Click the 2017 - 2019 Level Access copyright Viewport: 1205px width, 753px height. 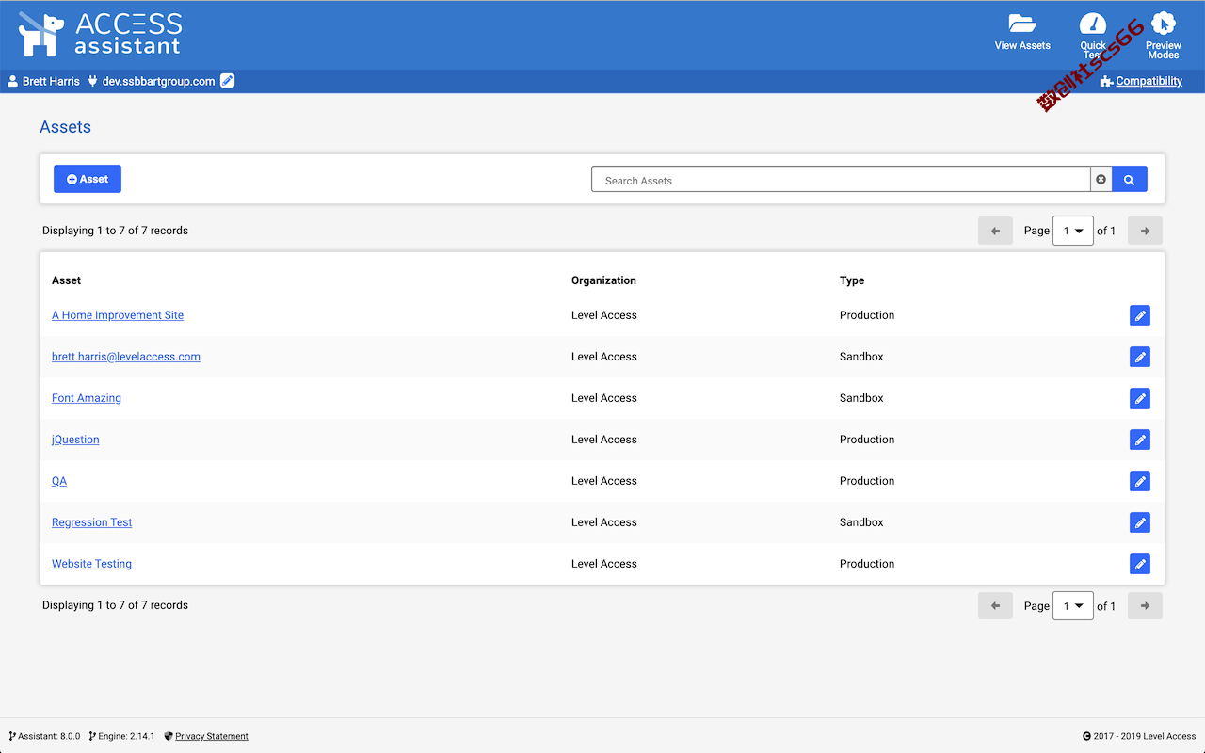1145,736
